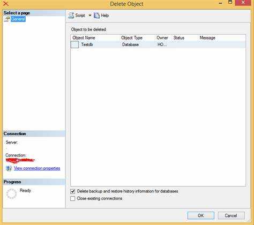This screenshot has width=254, height=225.
Task: Enable Close existing connections checkbox
Action: click(73, 198)
